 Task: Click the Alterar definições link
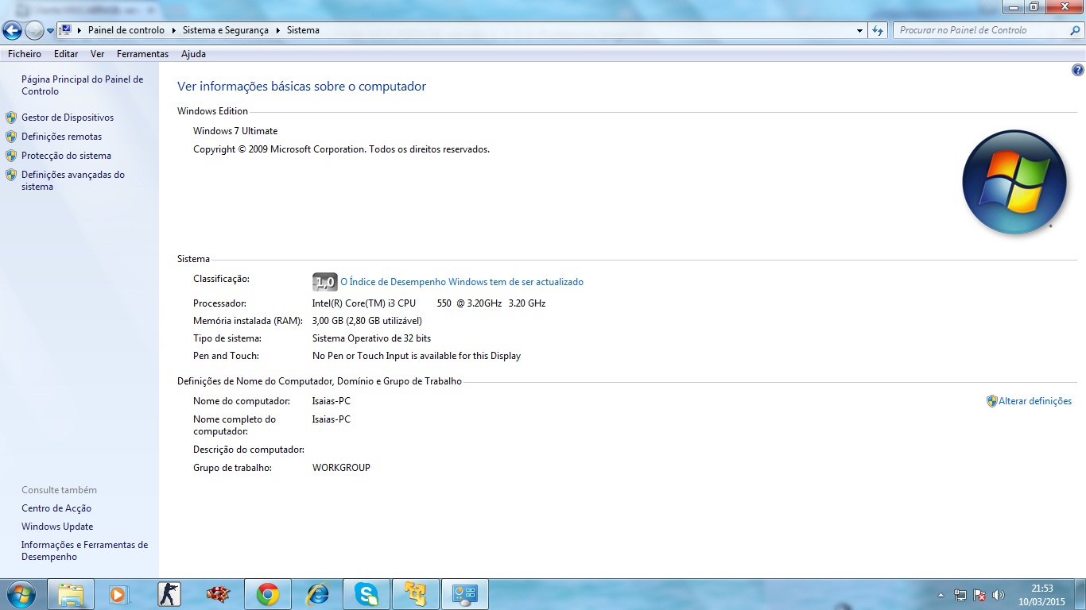pos(1034,401)
